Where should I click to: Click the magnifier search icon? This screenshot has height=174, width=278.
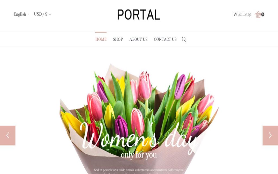pos(184,39)
